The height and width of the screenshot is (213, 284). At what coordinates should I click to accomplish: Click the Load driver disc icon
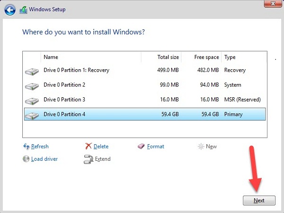point(26,159)
